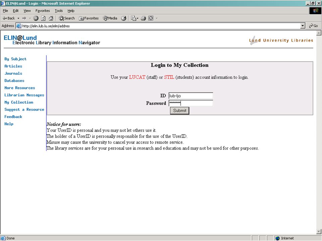The height and width of the screenshot is (241, 322).
Task: Click the ID input field
Action: (191, 96)
